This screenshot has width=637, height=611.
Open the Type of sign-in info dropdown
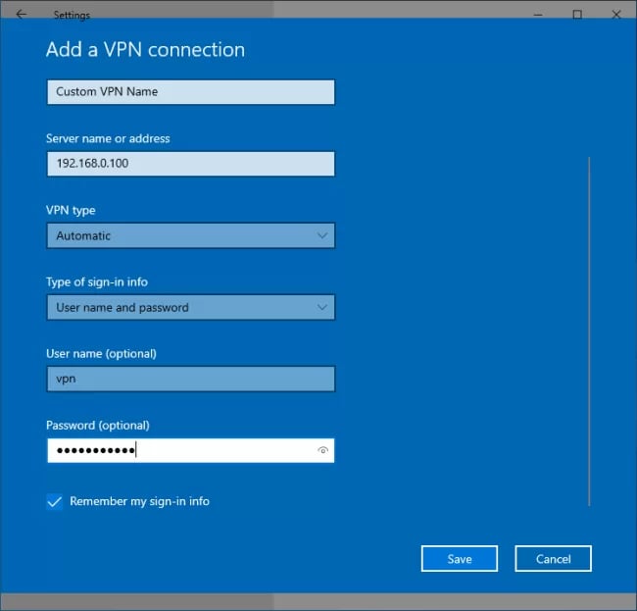[x=191, y=307]
